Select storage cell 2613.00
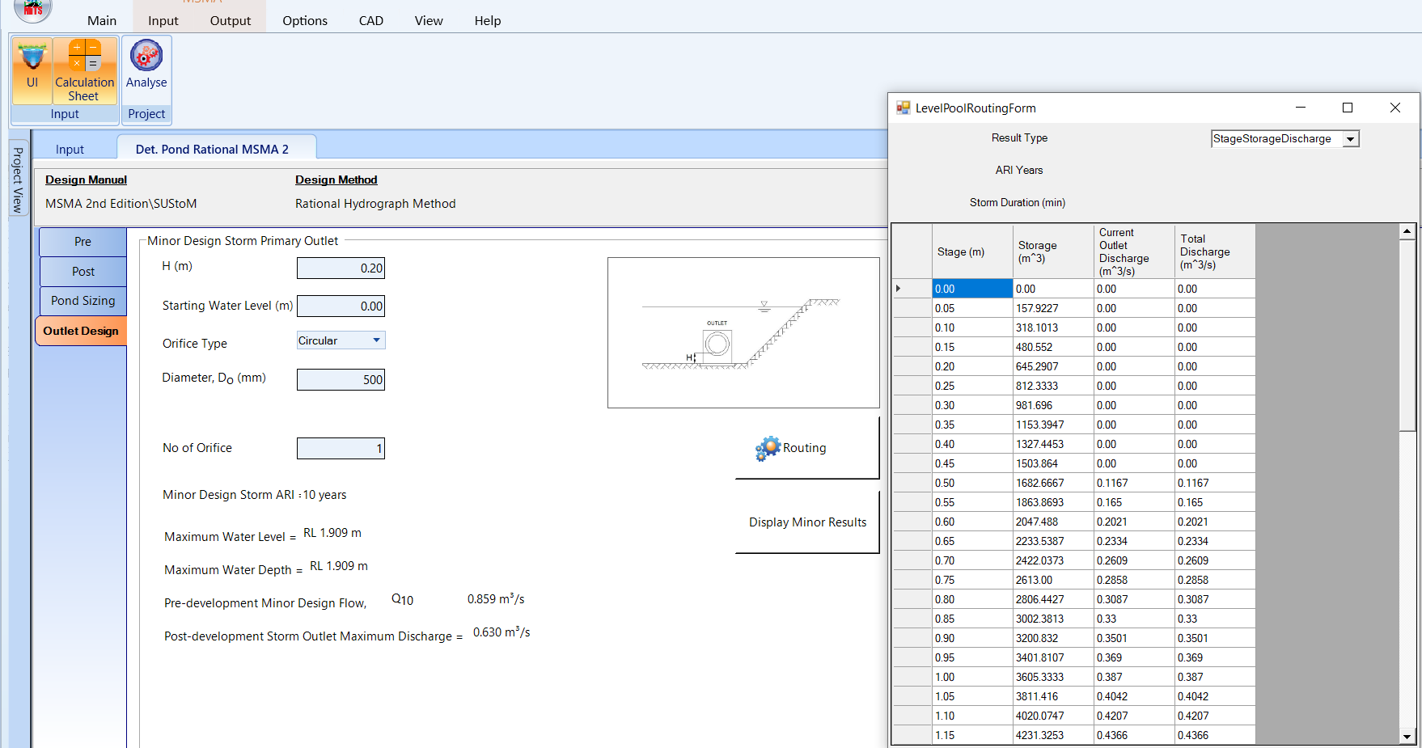The height and width of the screenshot is (748, 1422). click(x=1053, y=580)
